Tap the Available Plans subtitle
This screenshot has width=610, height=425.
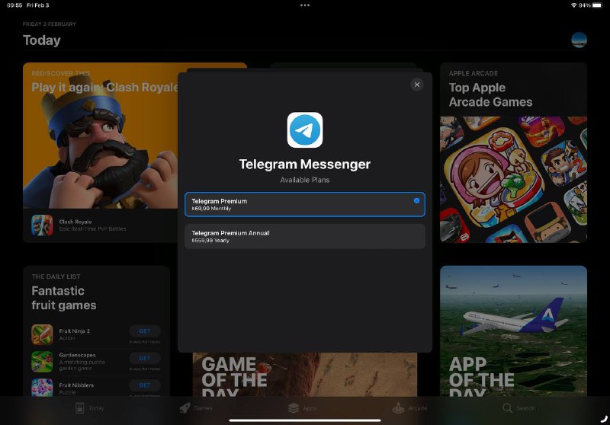coord(304,180)
